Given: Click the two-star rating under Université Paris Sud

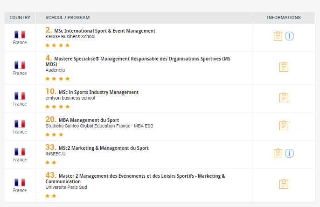Looking at the screenshot, I should point(50,196).
